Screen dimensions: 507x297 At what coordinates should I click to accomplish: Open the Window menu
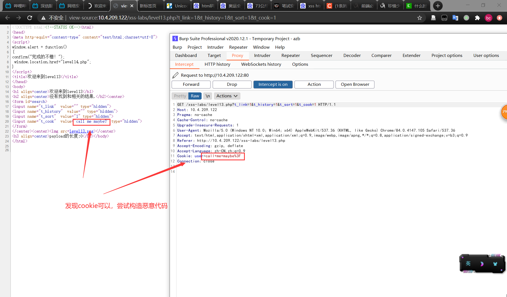coord(261,47)
